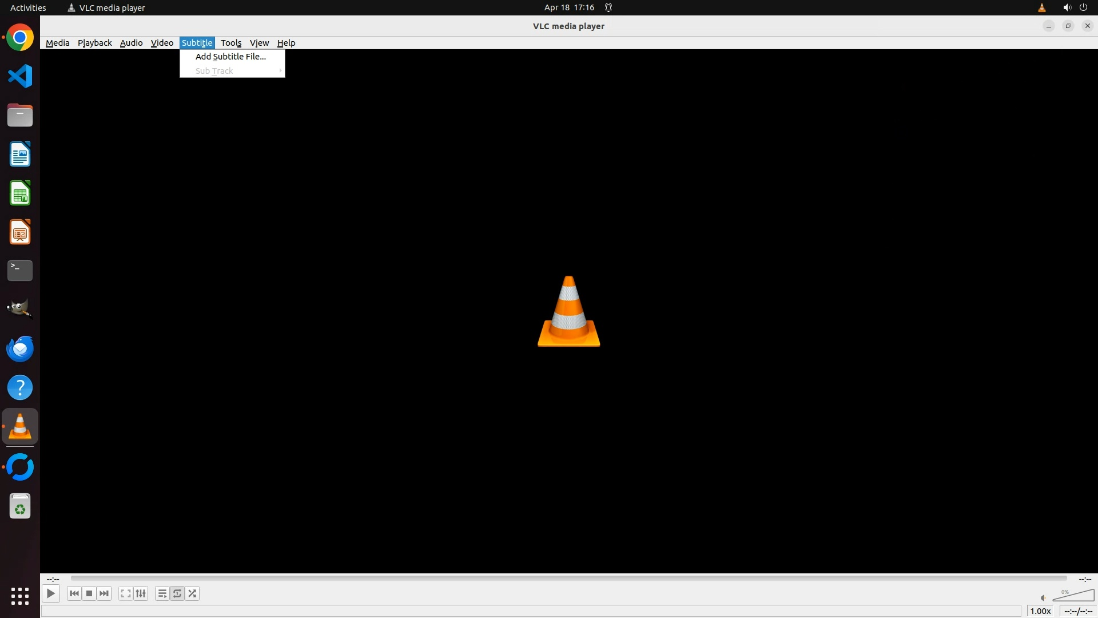This screenshot has width=1098, height=618.
Task: Mute audio using the speaker icon
Action: pyautogui.click(x=1043, y=598)
